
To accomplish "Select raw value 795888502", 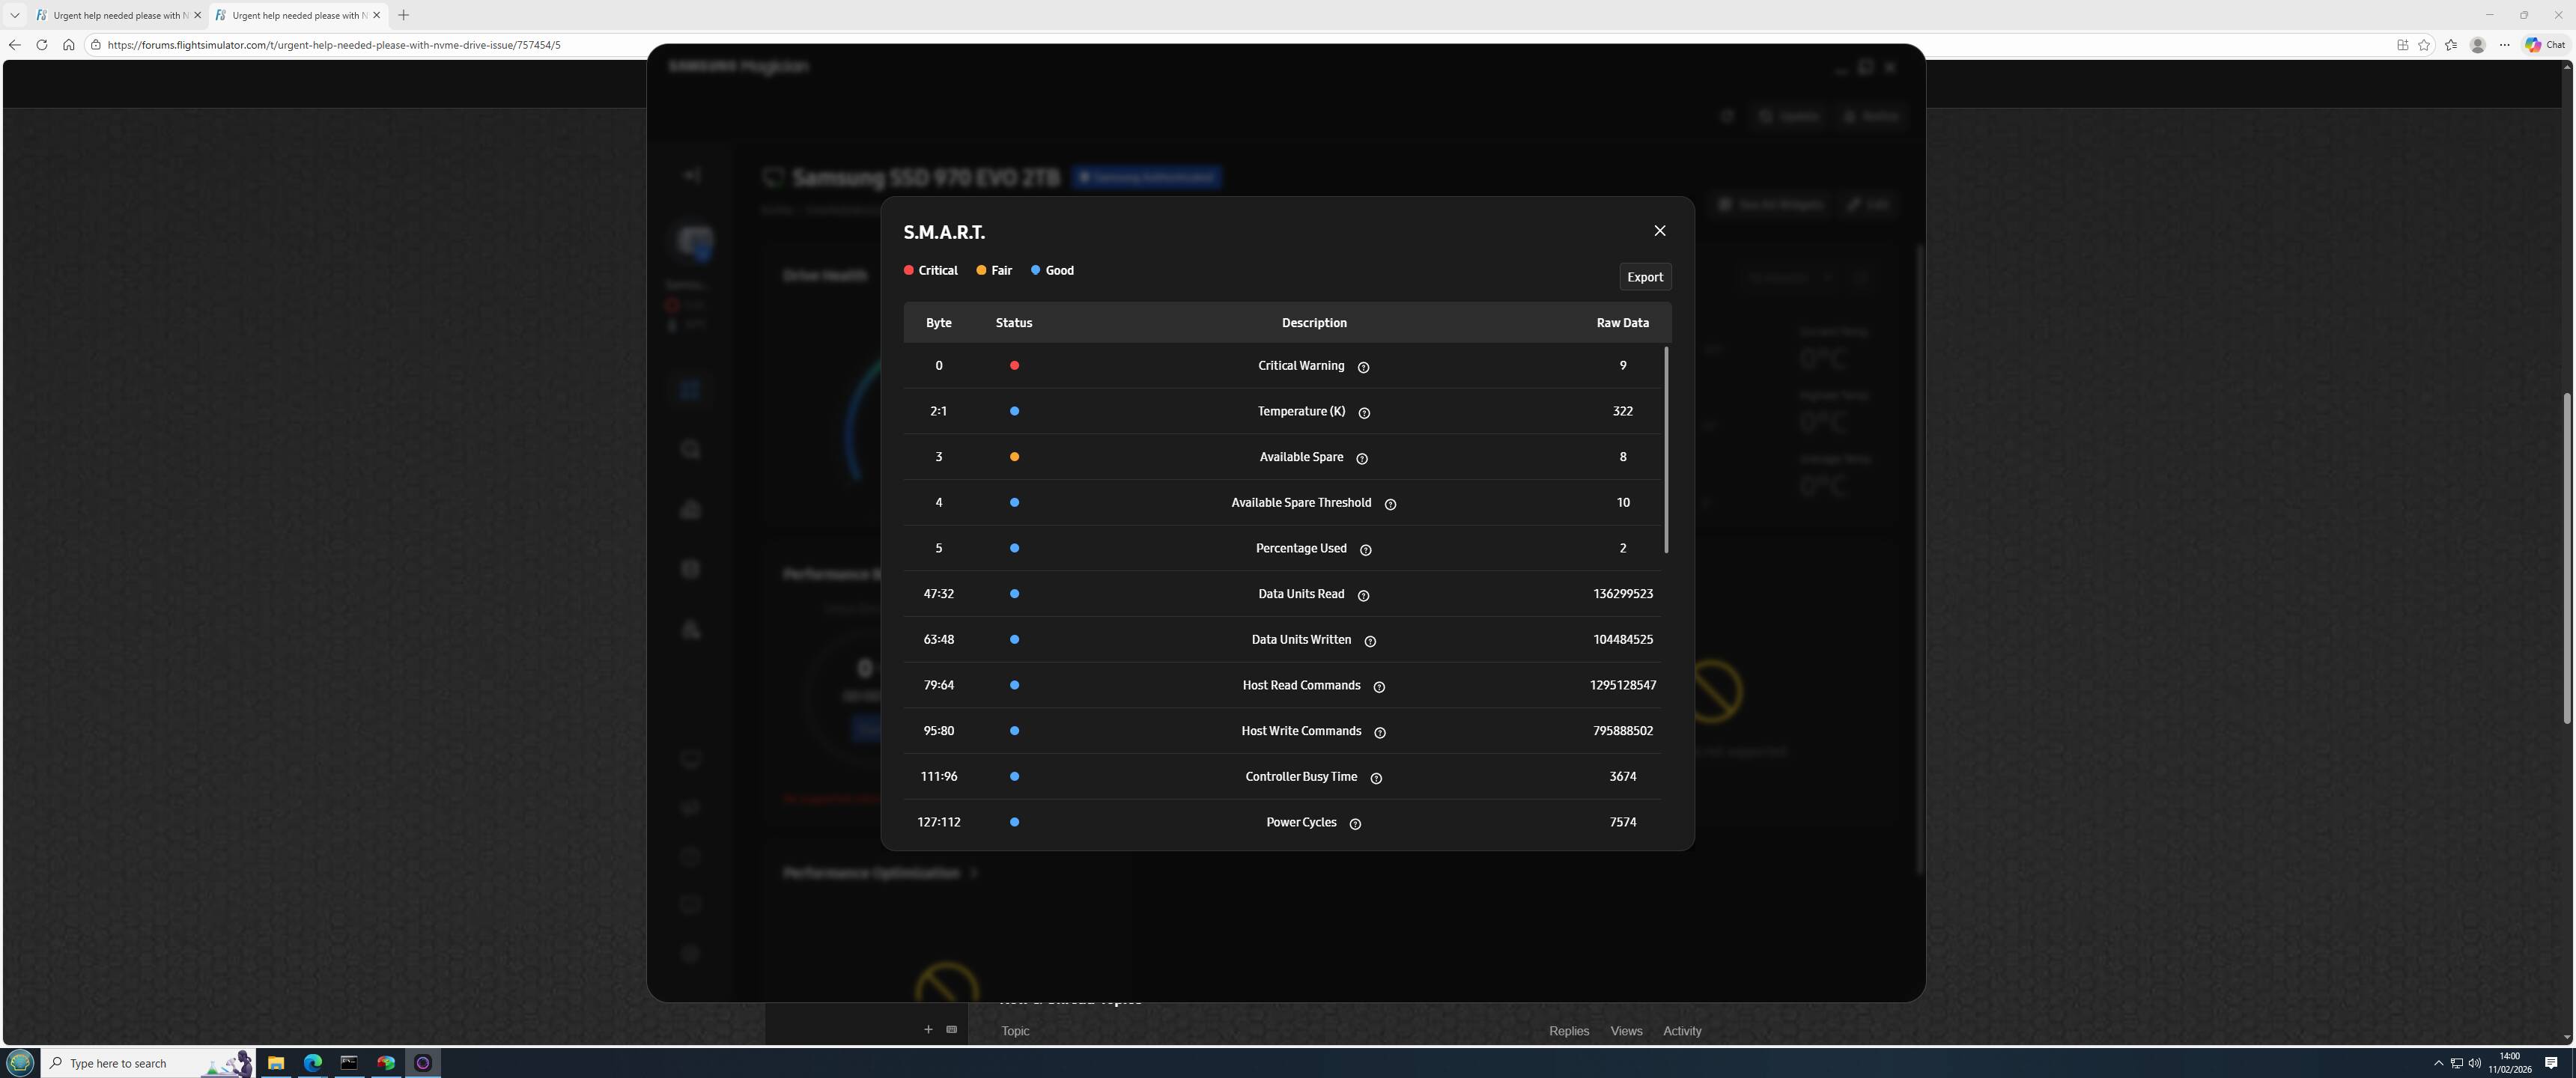I will pyautogui.click(x=1623, y=731).
